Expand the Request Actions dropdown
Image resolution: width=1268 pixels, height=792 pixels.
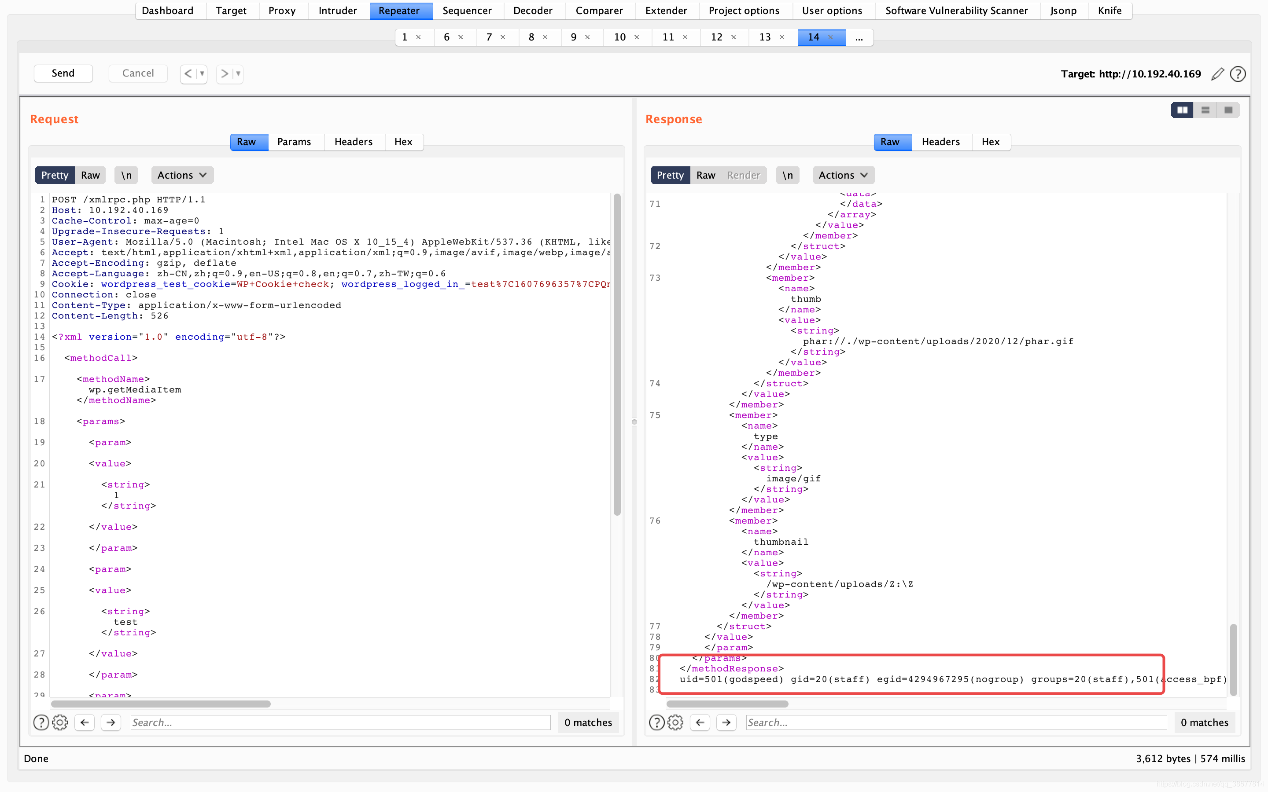[x=182, y=175]
